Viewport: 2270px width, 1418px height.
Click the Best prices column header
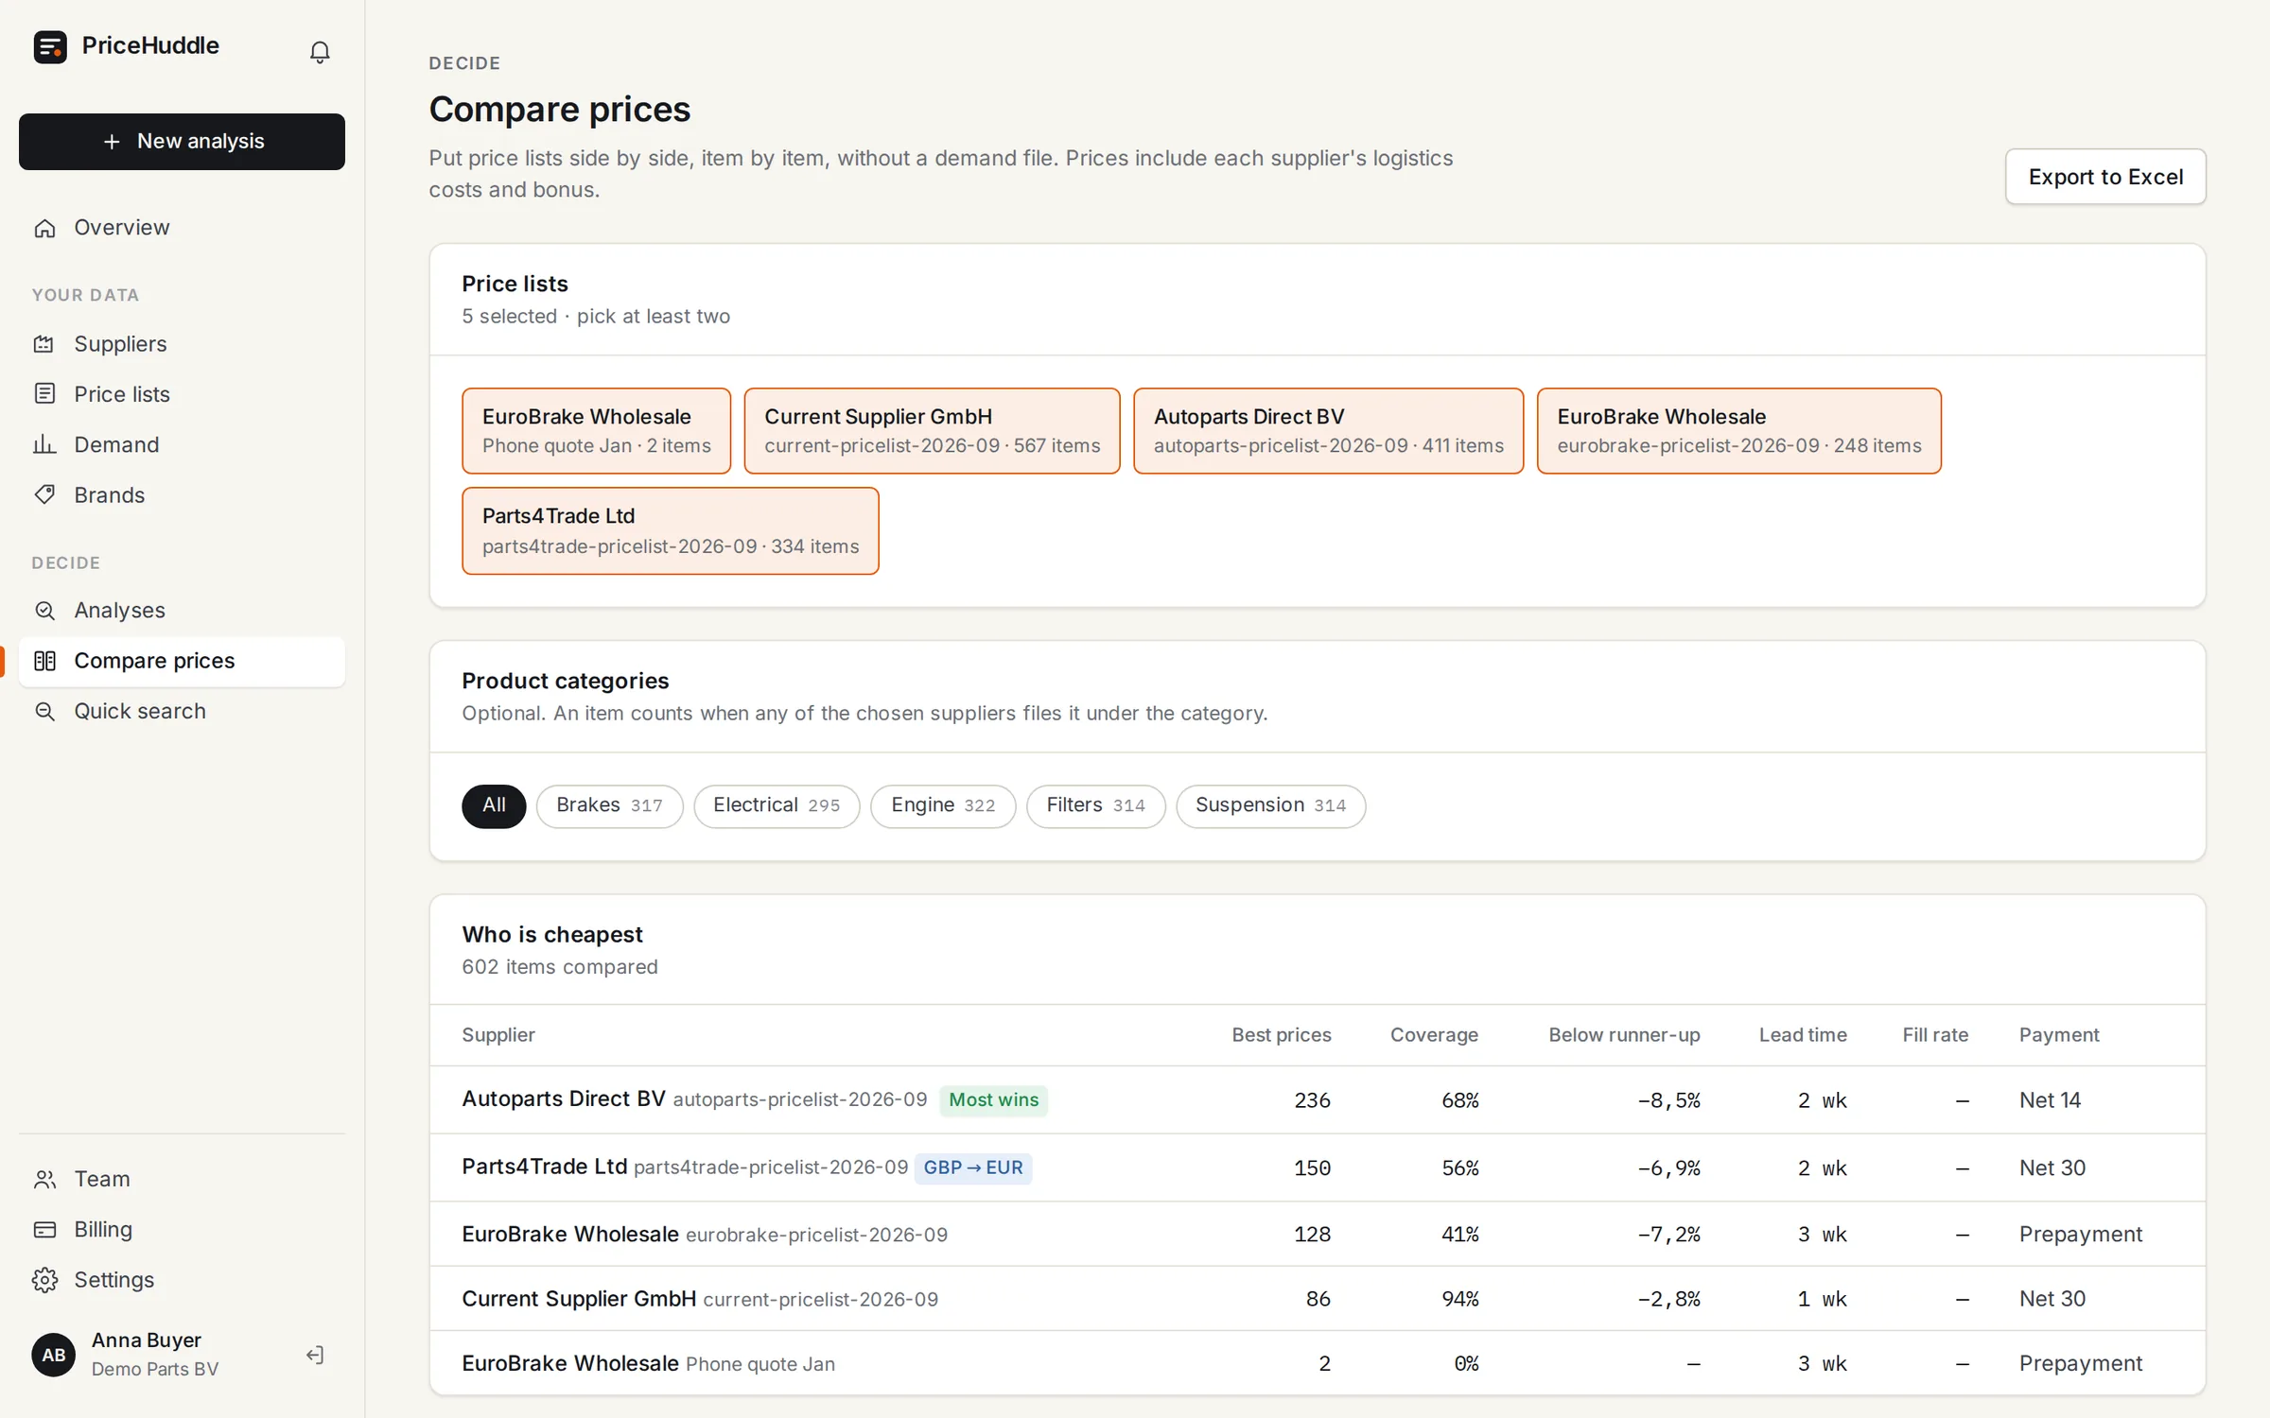point(1281,1035)
